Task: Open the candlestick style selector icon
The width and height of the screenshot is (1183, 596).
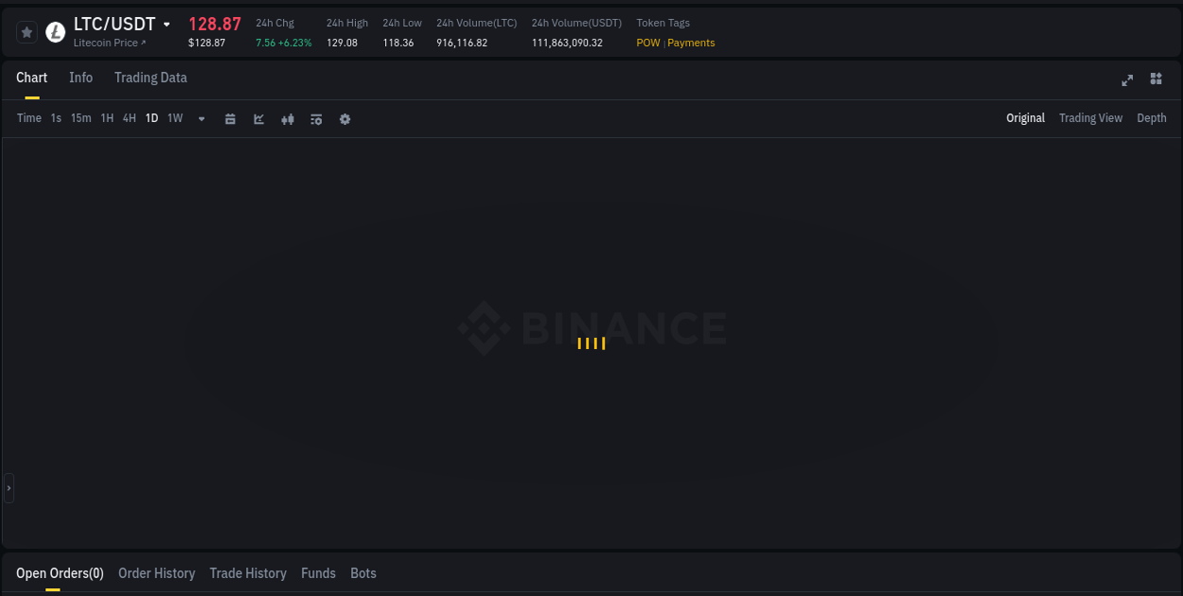Action: coord(287,118)
